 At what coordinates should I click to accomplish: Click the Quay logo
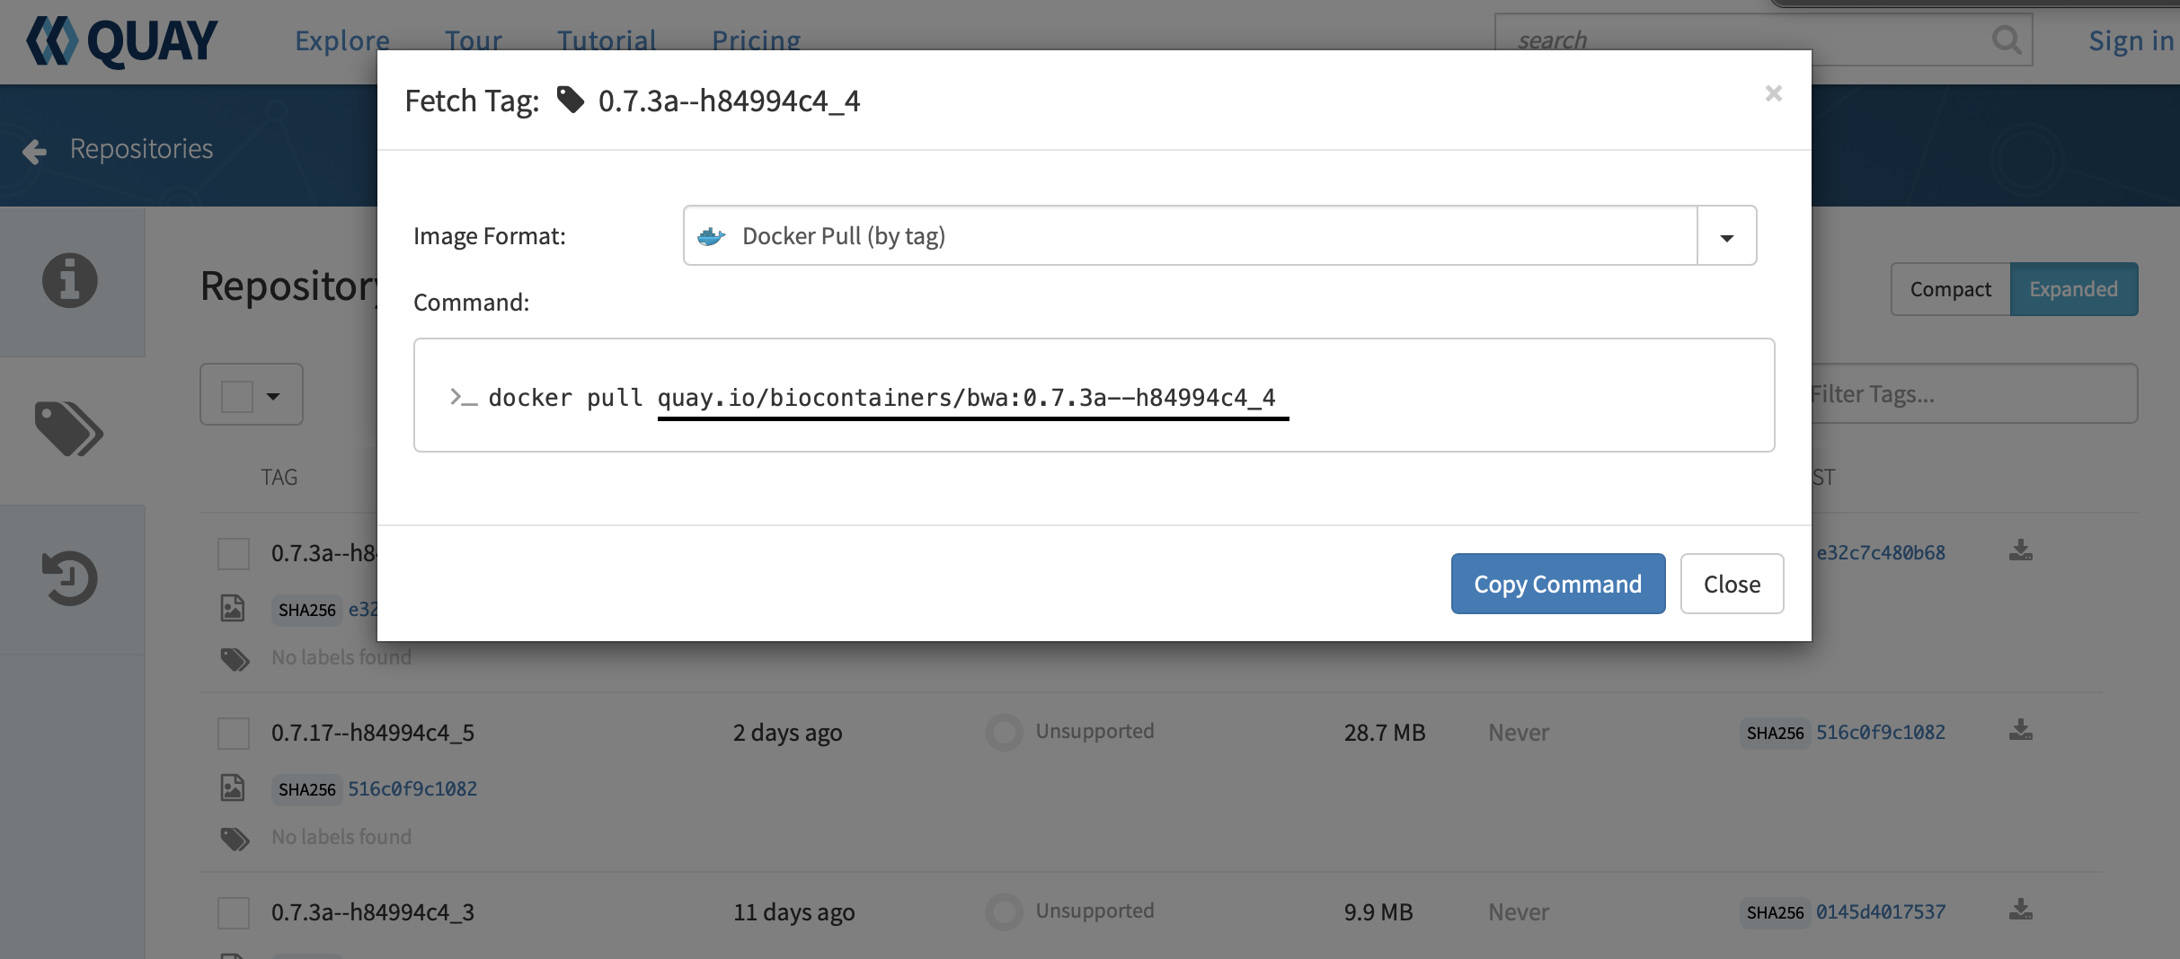point(122,41)
